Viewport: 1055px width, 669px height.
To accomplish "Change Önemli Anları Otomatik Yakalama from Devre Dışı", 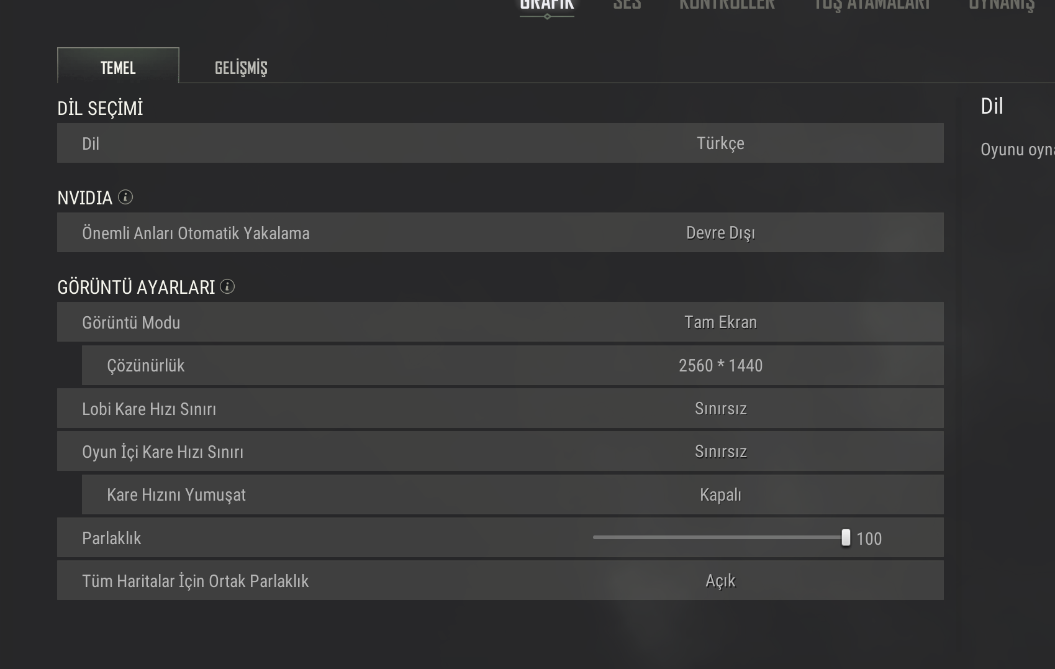I will pos(720,233).
